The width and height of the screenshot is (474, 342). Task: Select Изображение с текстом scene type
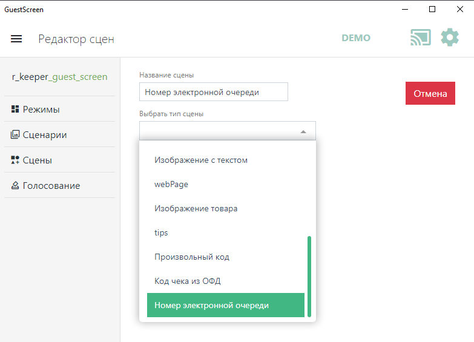pyautogui.click(x=201, y=160)
